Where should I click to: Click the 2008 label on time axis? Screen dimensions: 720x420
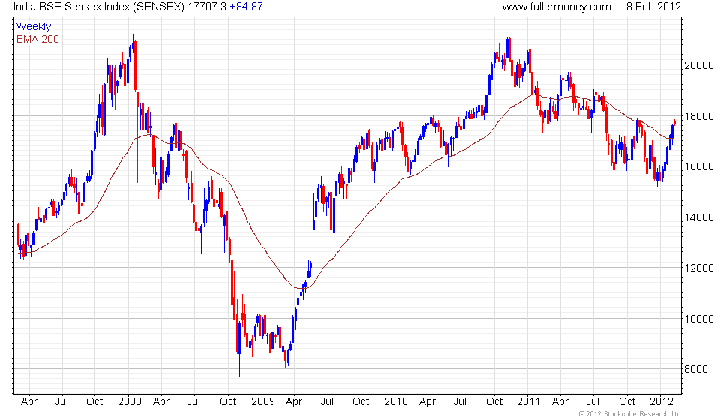coord(130,402)
